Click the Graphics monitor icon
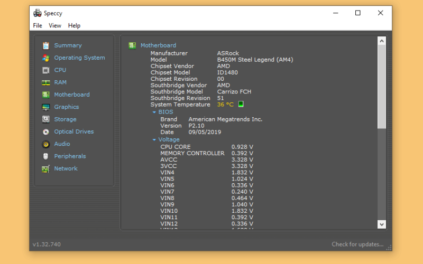The height and width of the screenshot is (264, 423). (46, 107)
